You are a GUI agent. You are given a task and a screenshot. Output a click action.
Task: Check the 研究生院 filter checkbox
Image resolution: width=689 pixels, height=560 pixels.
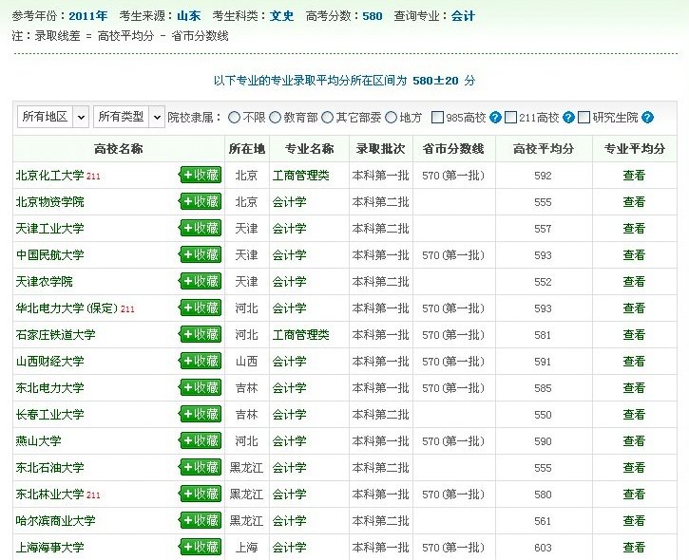click(x=584, y=118)
